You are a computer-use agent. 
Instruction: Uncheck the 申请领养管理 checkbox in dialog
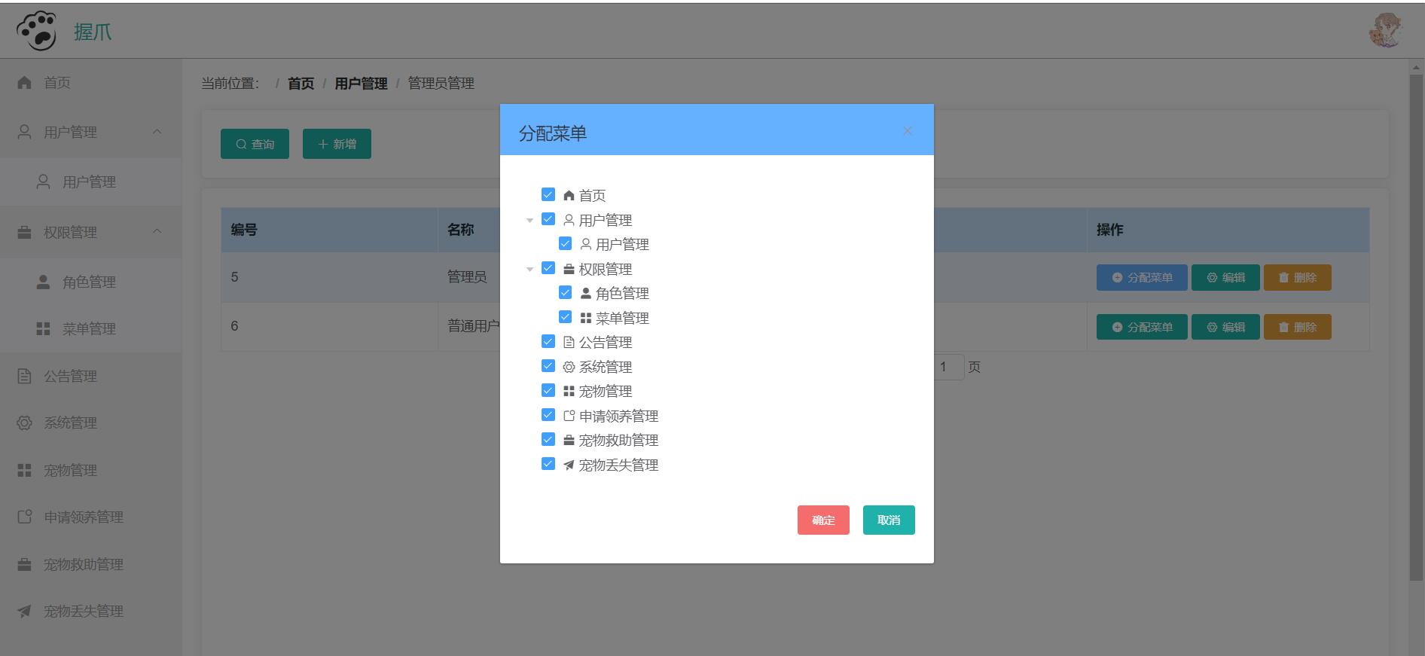[548, 415]
